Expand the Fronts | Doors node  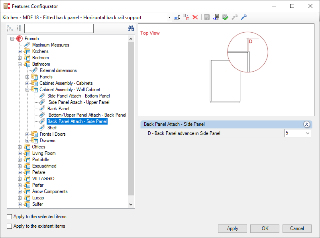point(27,134)
